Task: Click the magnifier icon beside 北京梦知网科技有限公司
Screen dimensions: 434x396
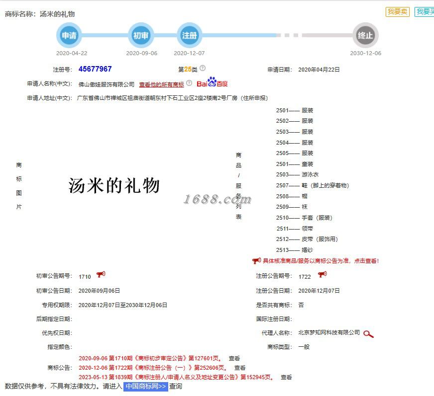Action: coord(368,334)
